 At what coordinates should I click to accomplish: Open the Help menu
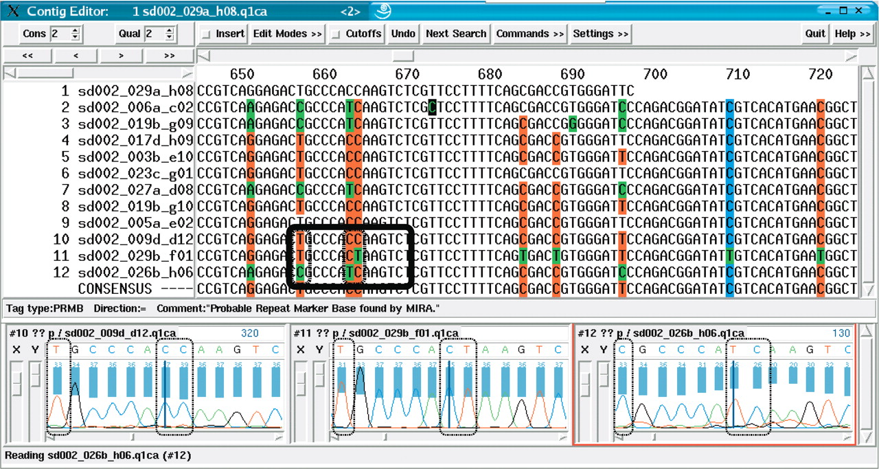click(852, 34)
